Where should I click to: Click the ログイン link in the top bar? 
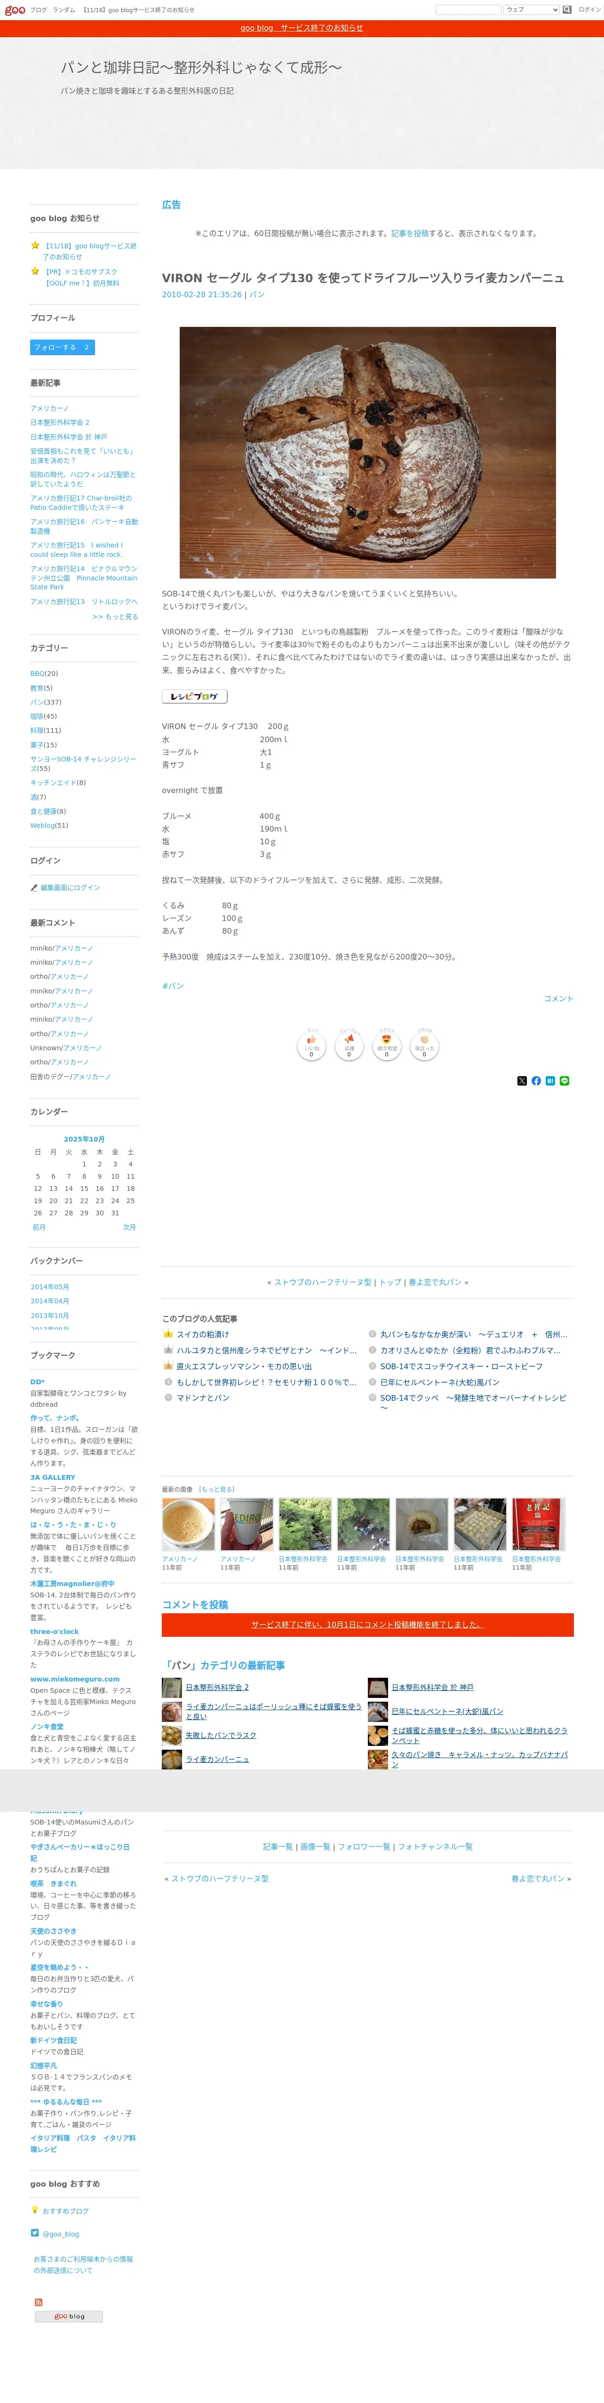point(589,9)
